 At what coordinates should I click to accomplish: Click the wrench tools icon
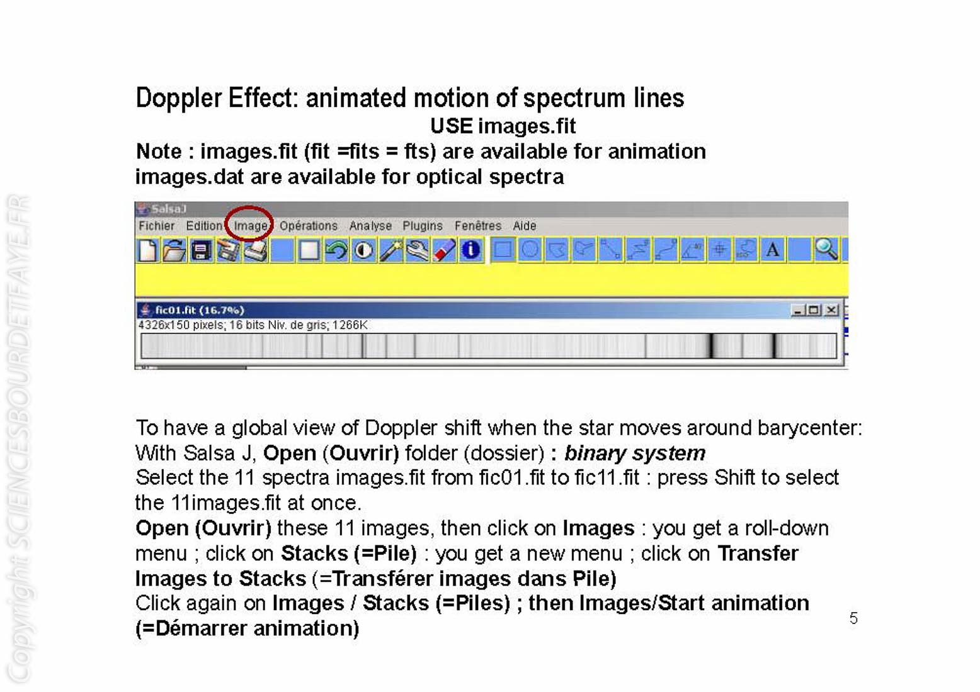pyautogui.click(x=417, y=250)
